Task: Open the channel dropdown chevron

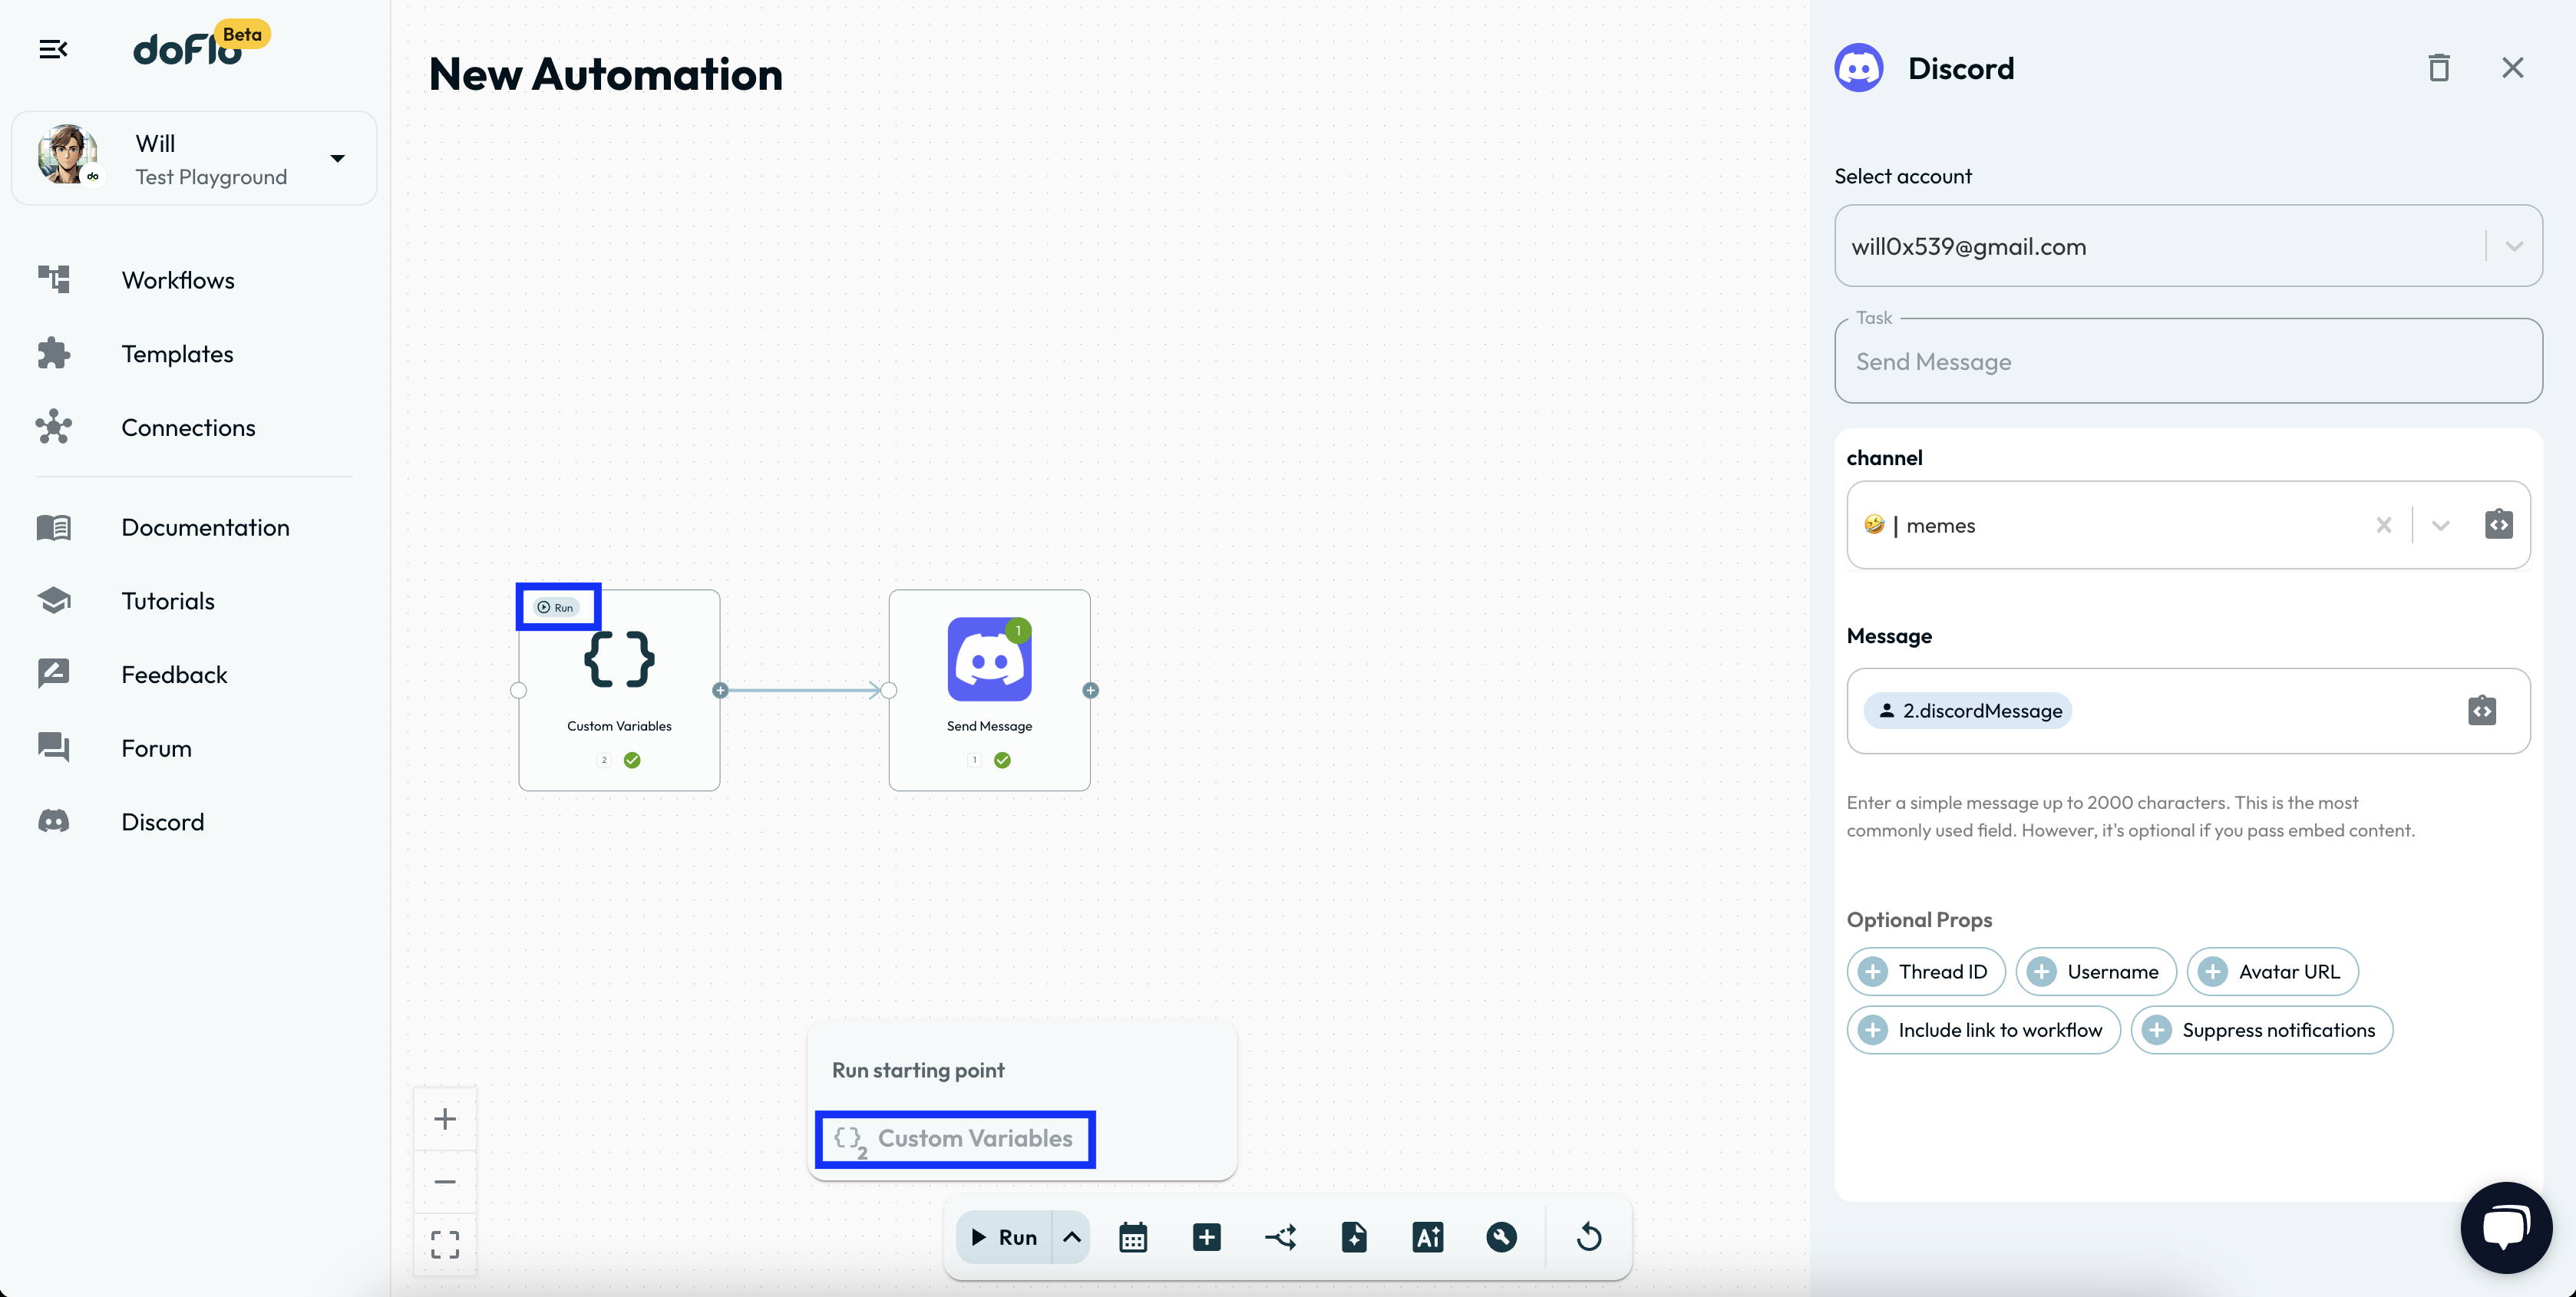Action: (x=2440, y=525)
